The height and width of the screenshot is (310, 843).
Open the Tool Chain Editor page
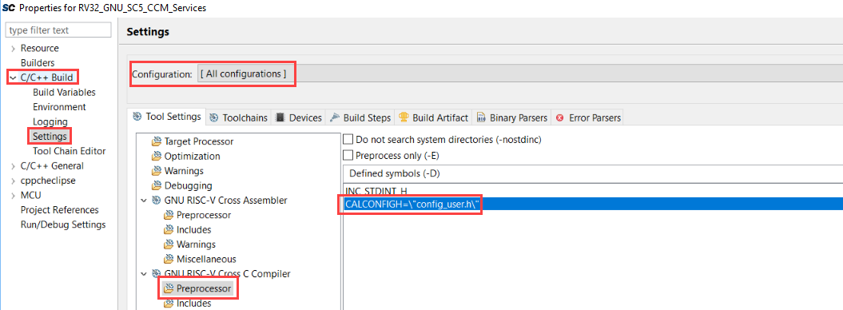point(70,151)
